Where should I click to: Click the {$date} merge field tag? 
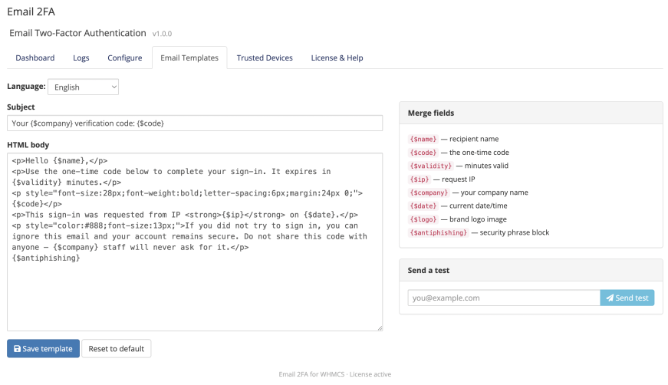423,206
